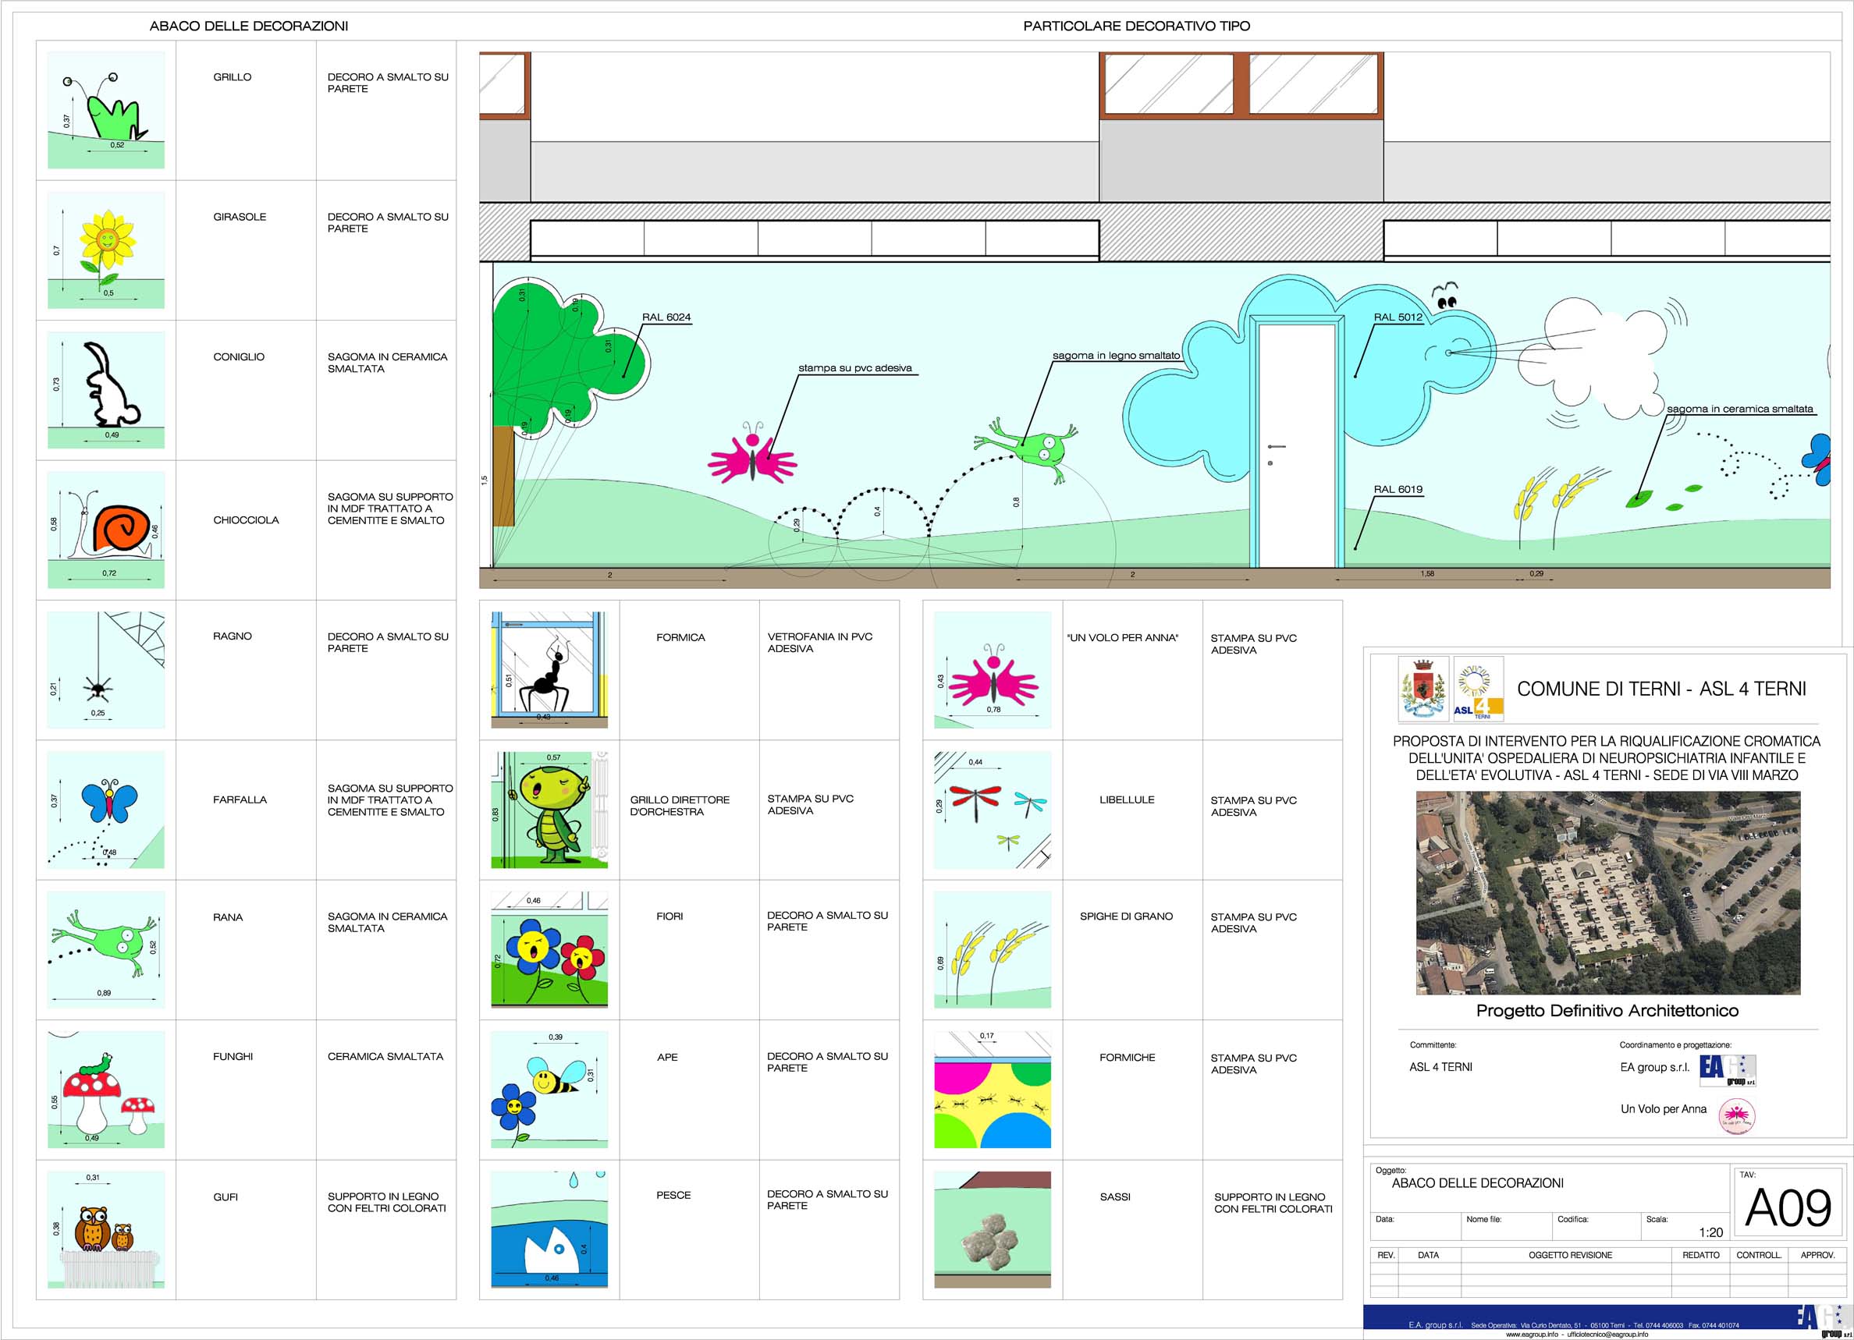Select the CONIGLIO rabbit silhouette thumbnail
1854x1340 pixels.
(x=106, y=390)
